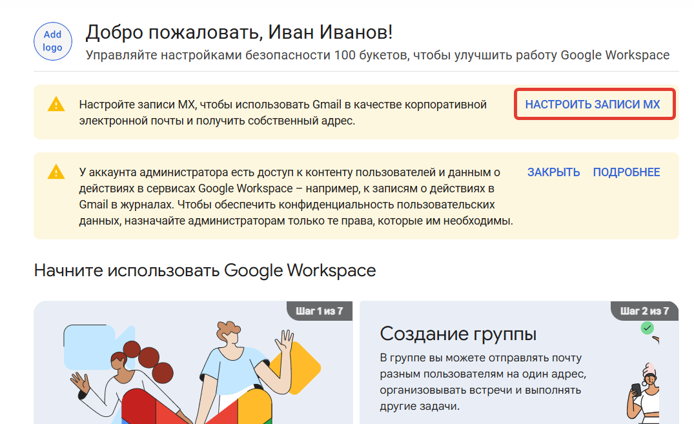
Task: Open the Создание группы card title
Action: click(x=458, y=334)
